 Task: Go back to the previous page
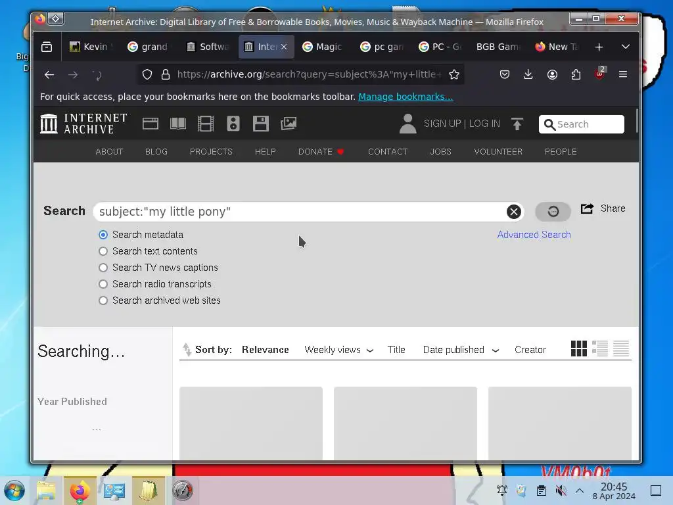(x=49, y=75)
